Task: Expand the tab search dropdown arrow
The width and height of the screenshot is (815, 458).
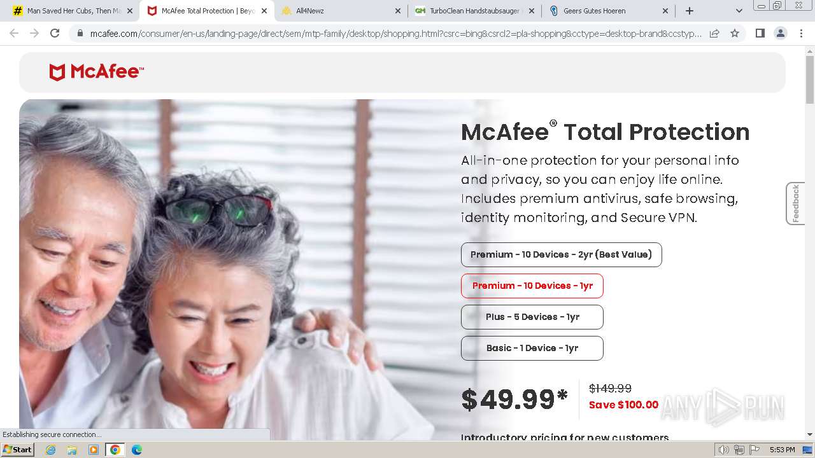Action: [739, 11]
